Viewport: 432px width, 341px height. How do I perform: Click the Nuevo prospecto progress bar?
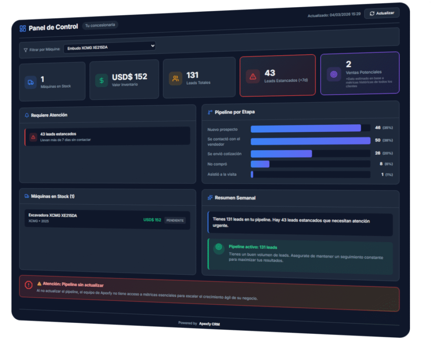(x=306, y=128)
